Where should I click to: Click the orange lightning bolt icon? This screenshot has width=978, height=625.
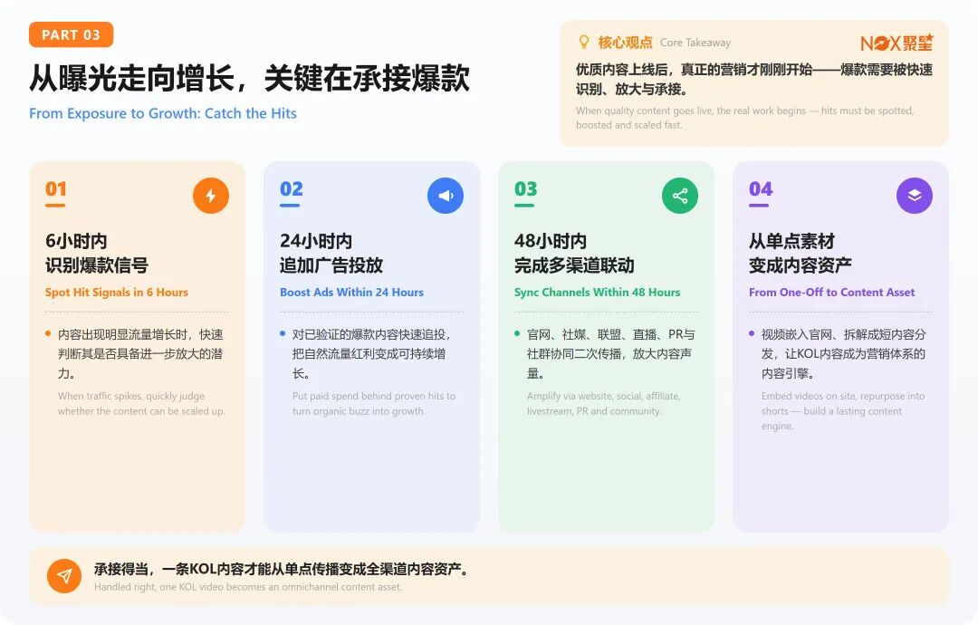click(x=211, y=196)
